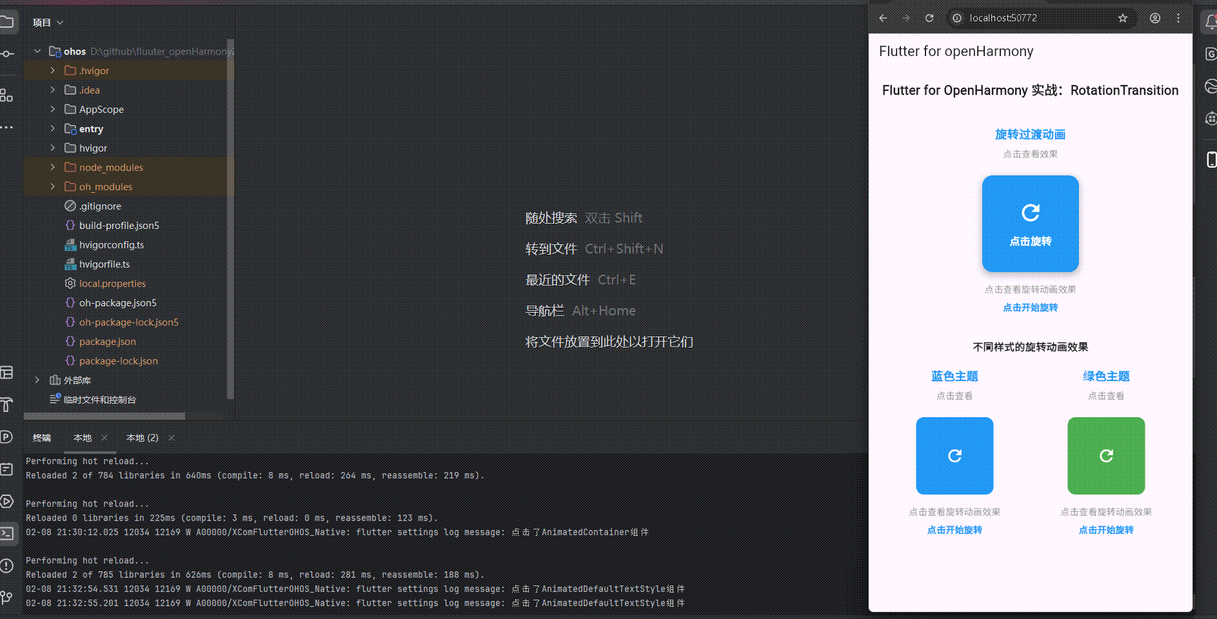Image resolution: width=1217 pixels, height=619 pixels.
Task: Expand the entry module folder
Action: click(x=53, y=128)
